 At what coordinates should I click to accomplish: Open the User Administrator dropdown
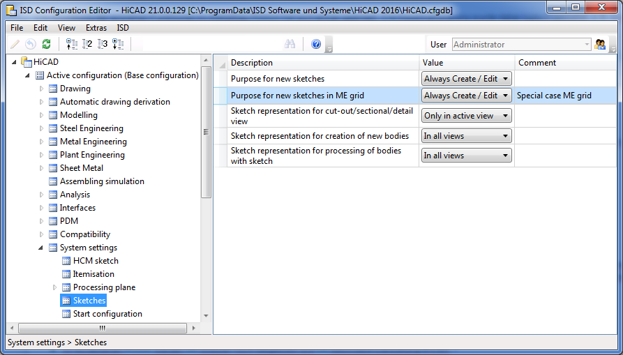click(522, 45)
